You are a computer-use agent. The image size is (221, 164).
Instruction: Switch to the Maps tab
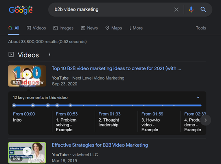pos(114,28)
